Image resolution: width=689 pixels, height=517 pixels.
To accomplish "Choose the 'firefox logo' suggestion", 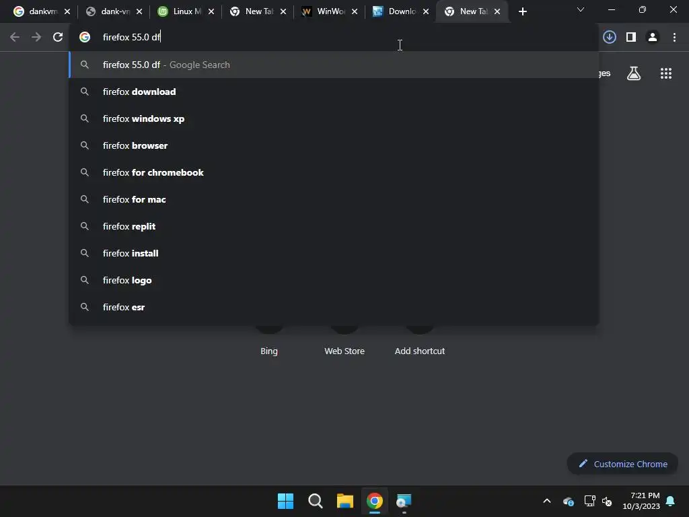I will click(334, 280).
